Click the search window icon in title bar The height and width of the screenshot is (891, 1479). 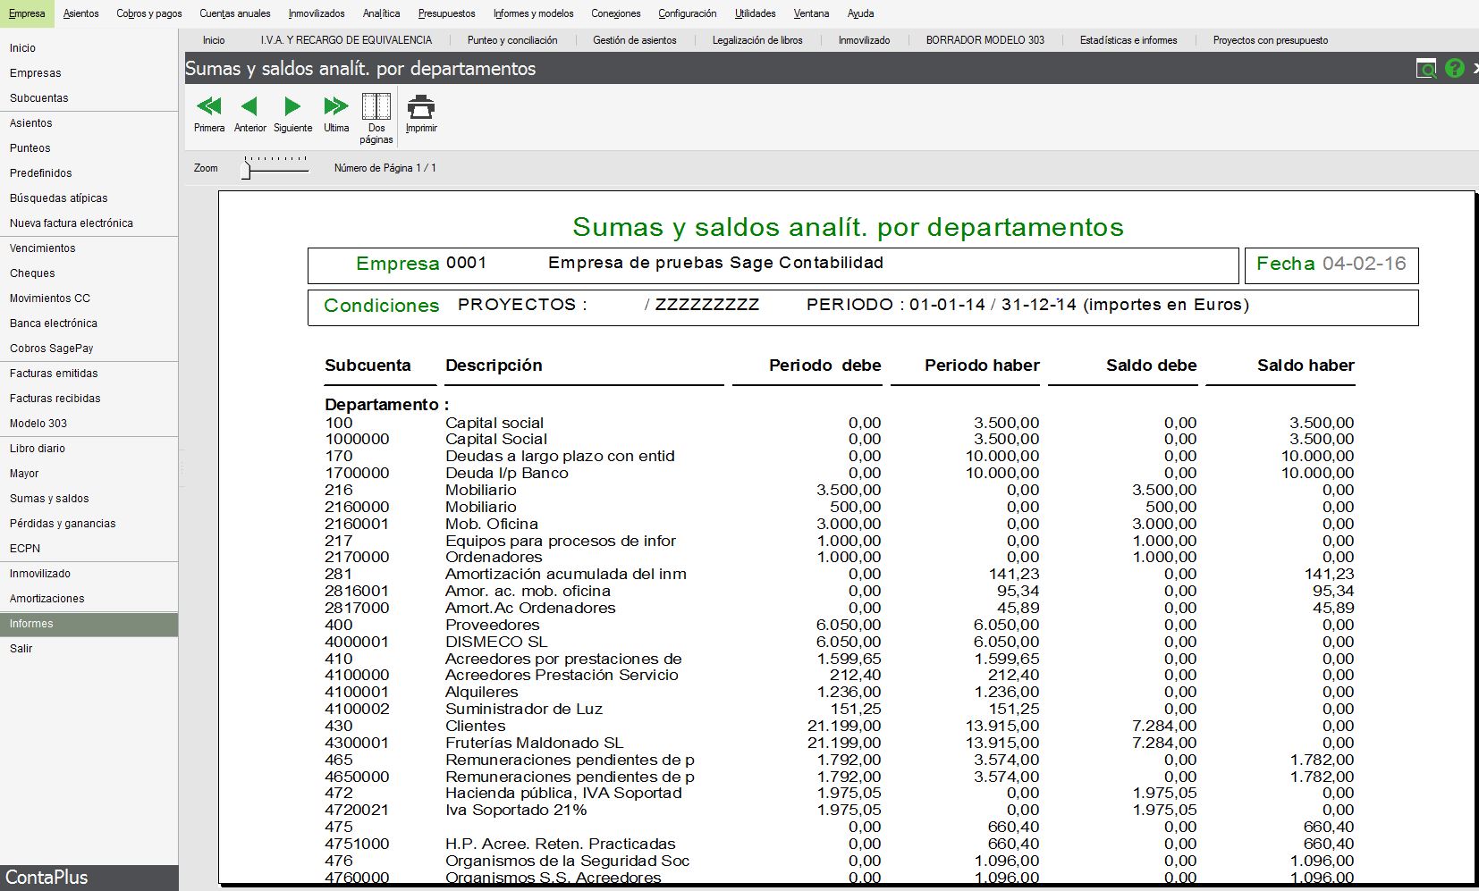(1426, 68)
